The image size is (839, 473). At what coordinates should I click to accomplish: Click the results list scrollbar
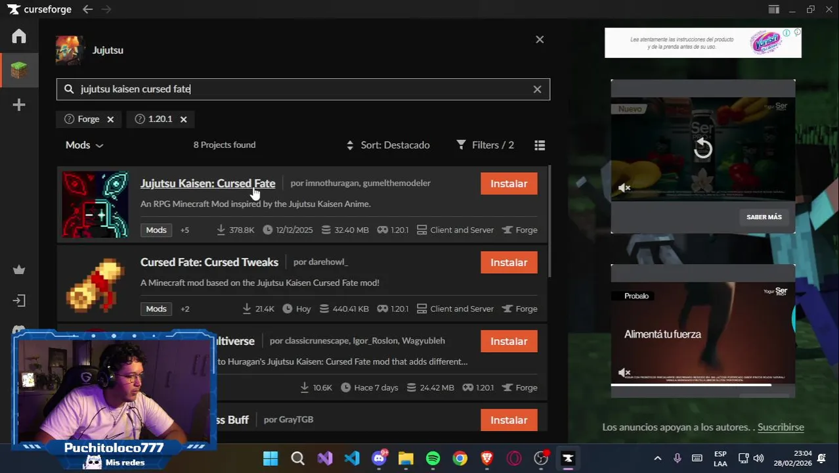[549, 221]
